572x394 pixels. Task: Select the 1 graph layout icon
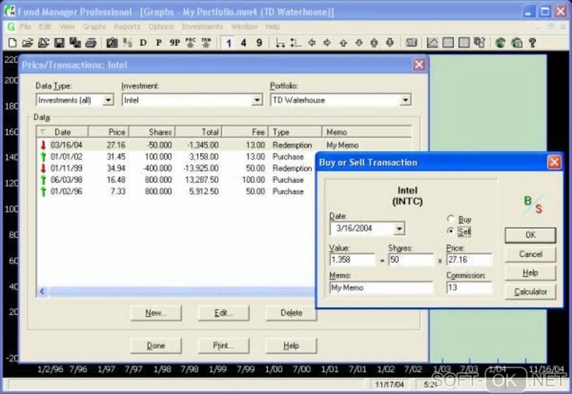[229, 43]
